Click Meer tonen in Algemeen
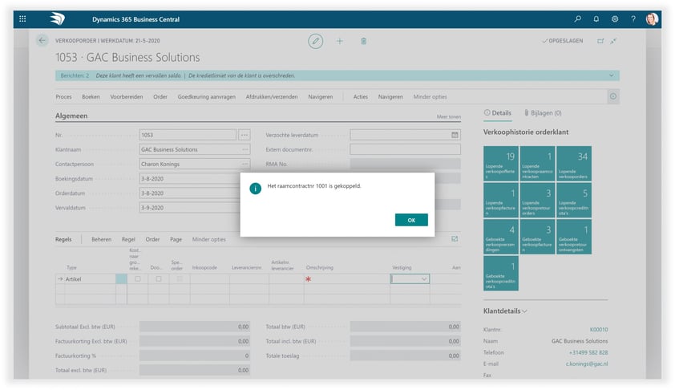This screenshot has width=675, height=390. click(449, 117)
